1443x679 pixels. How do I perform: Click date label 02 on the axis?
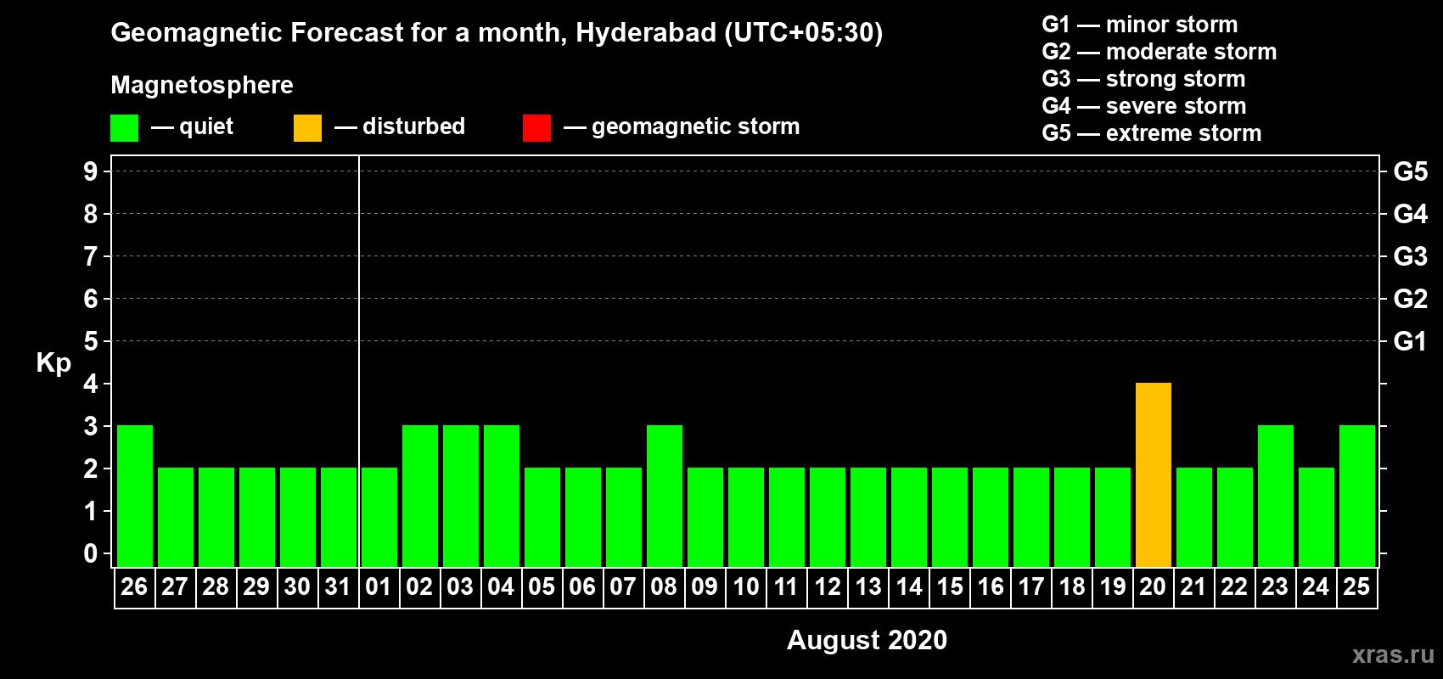coord(419,586)
